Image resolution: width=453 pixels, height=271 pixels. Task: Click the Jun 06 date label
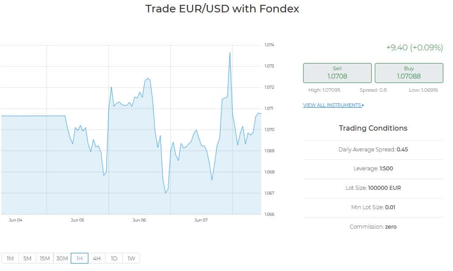coord(139,220)
